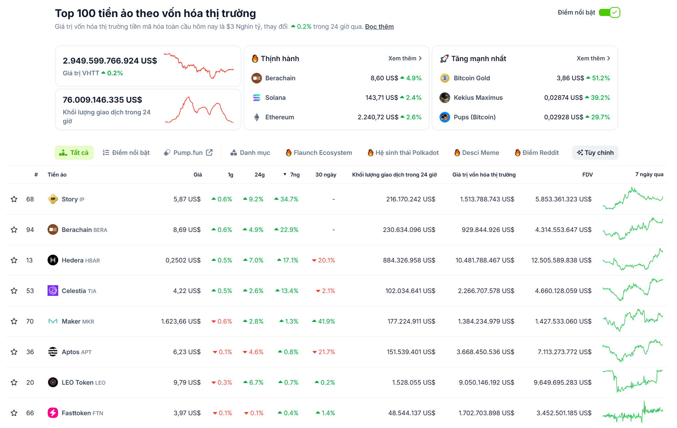
Task: Star the Fasttoken FTN row
Action: [14, 413]
